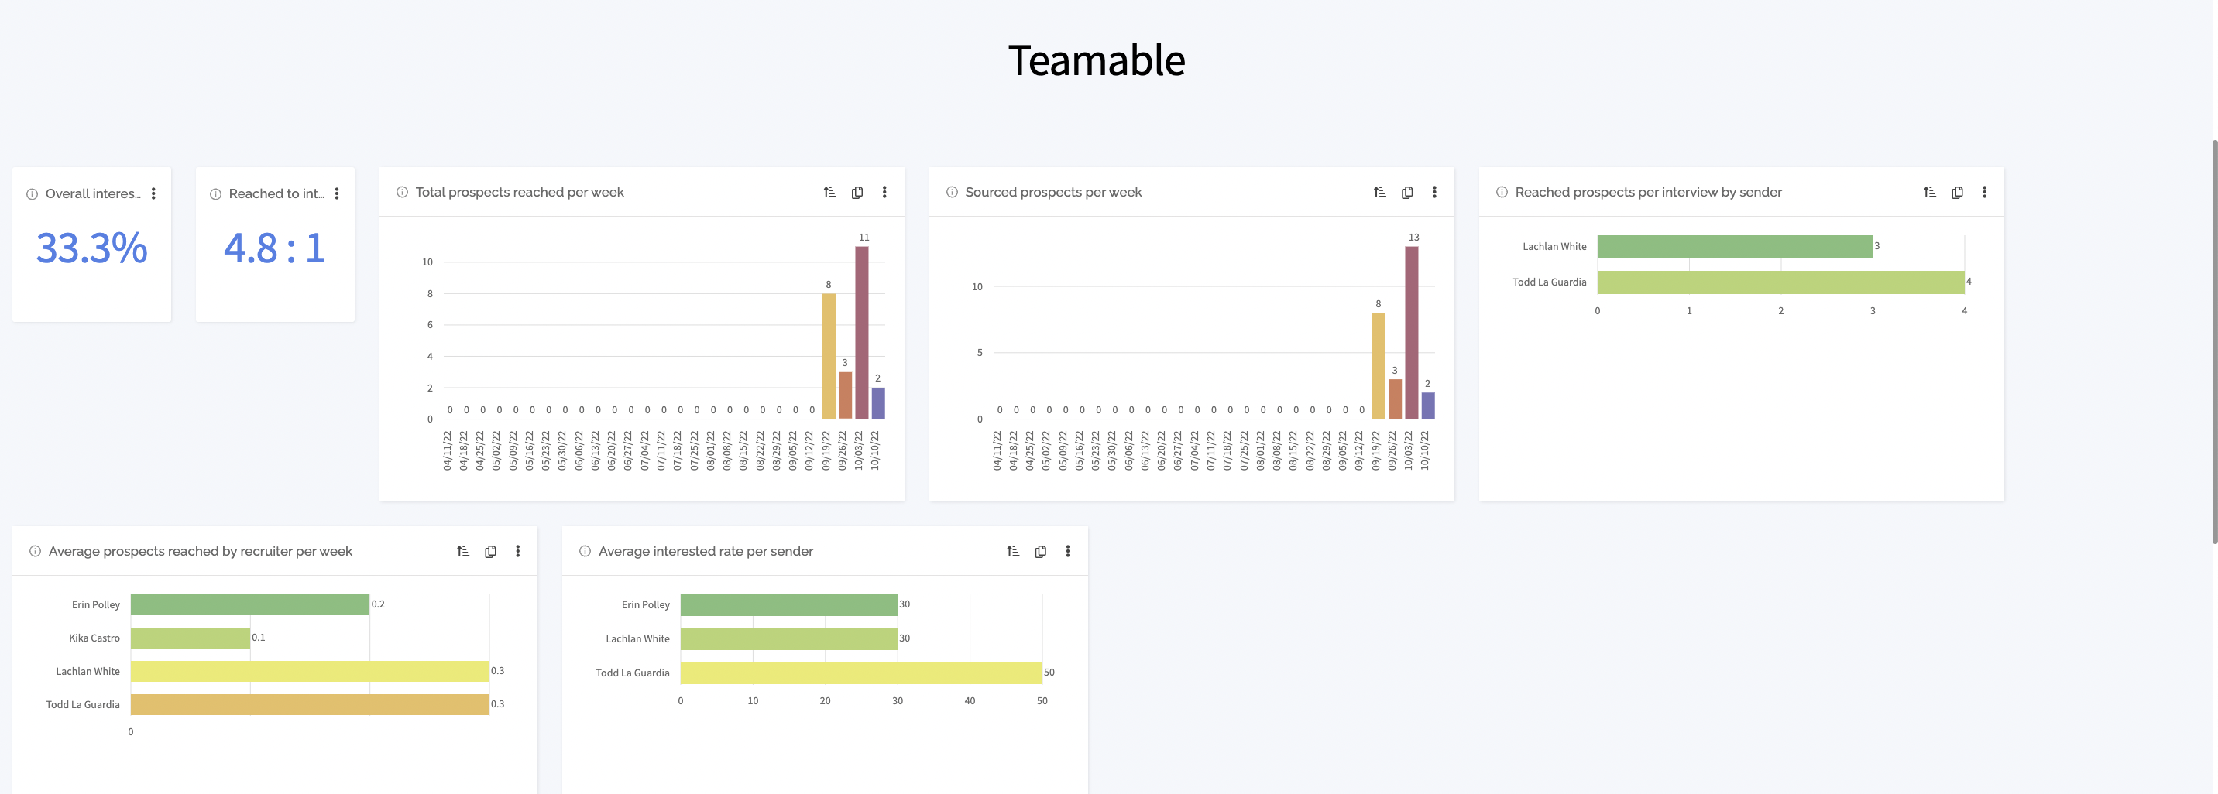The height and width of the screenshot is (794, 2218).
Task: Click Lachlan White bar in Average prospects reached
Action: click(310, 671)
